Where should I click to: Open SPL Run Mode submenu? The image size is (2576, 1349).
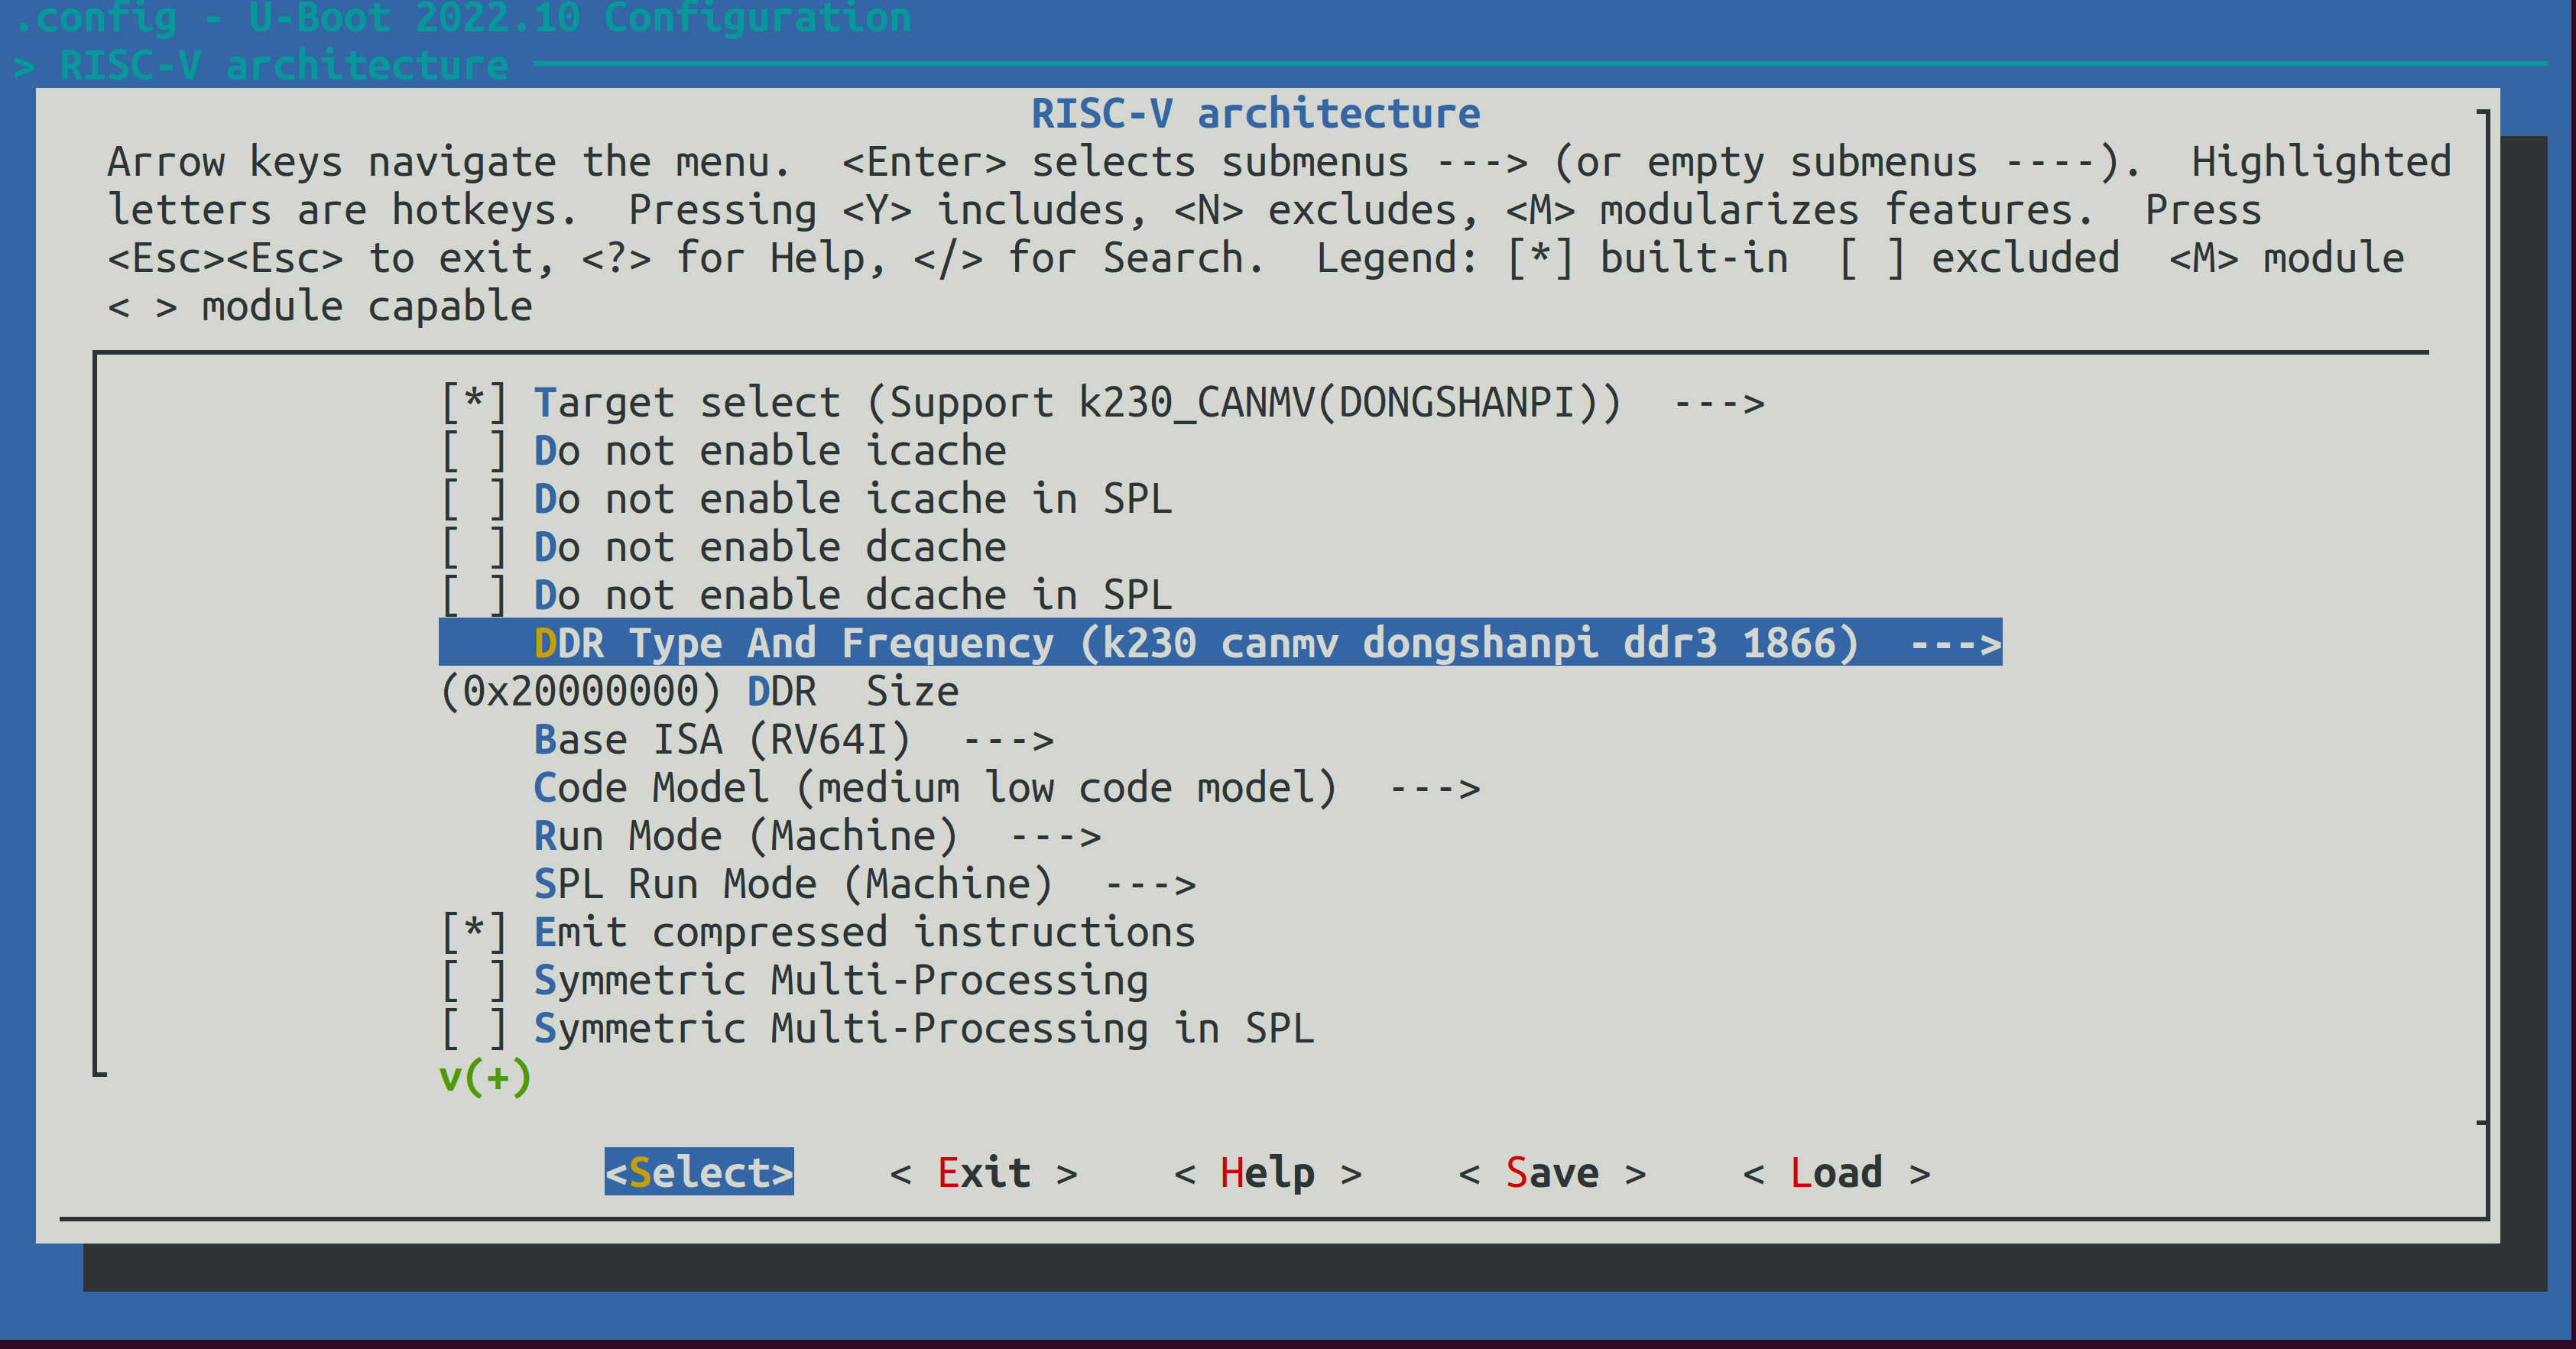click(x=864, y=884)
